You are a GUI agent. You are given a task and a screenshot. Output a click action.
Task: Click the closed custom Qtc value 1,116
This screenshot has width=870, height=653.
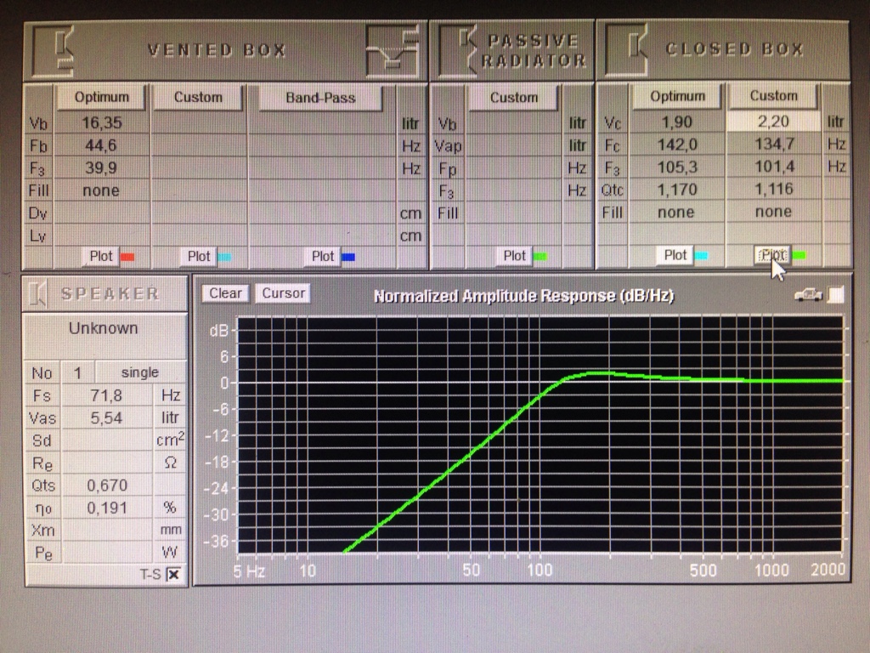(773, 190)
